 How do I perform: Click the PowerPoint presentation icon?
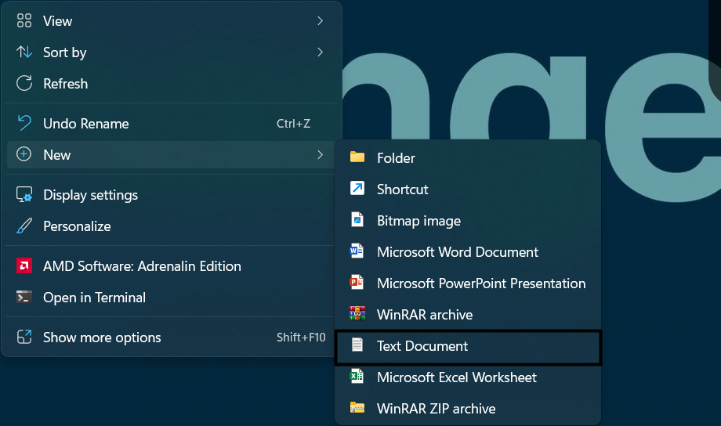coord(357,283)
